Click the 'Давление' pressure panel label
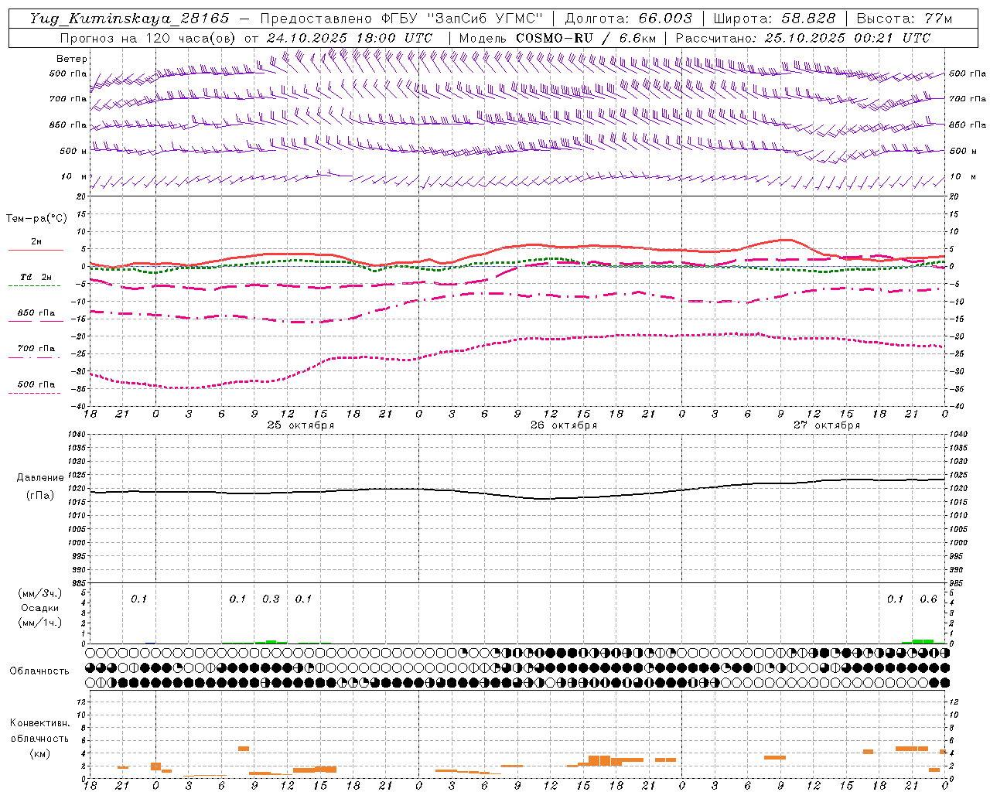Viewport: 990px width, 792px height. (40, 478)
